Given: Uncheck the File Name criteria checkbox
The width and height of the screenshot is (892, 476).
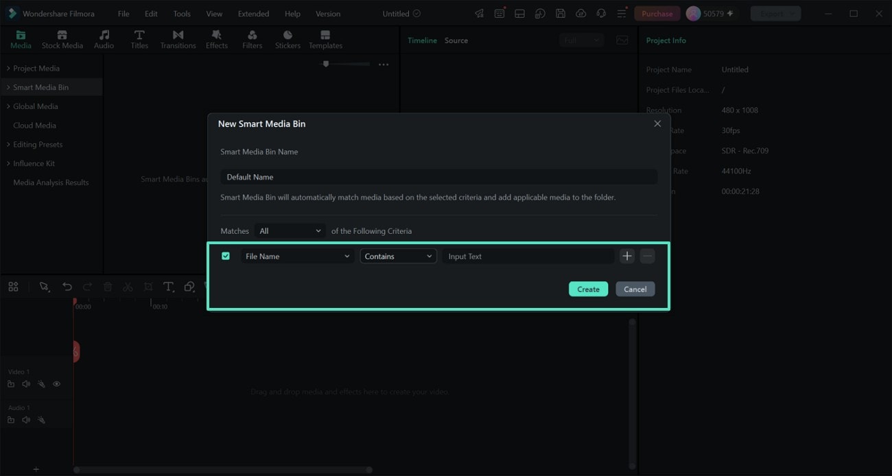Looking at the screenshot, I should point(226,256).
